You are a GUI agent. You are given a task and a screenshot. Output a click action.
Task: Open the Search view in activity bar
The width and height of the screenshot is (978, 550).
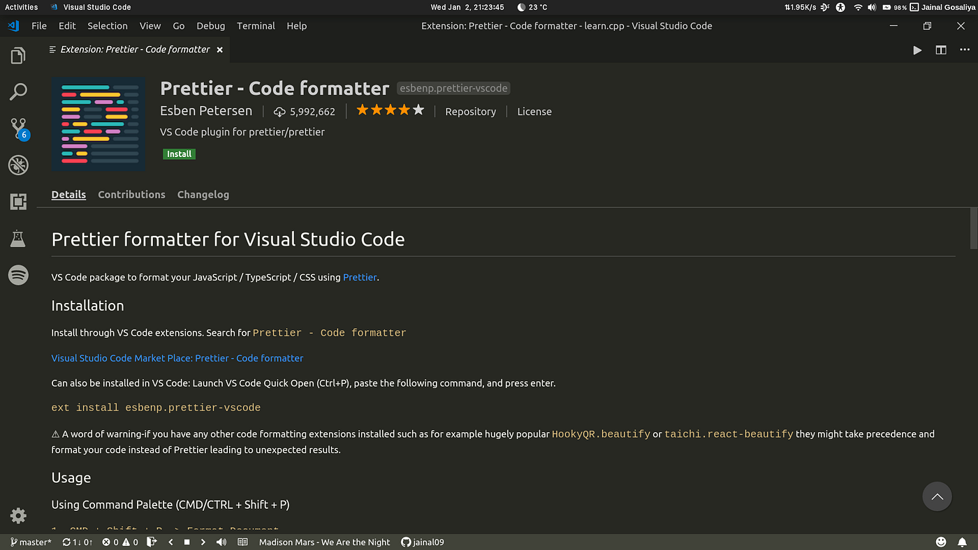click(x=18, y=91)
